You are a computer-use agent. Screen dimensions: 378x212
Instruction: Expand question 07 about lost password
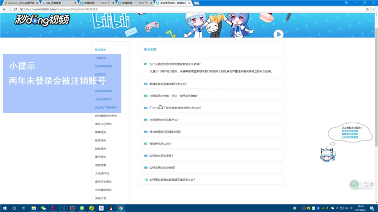pos(212,143)
